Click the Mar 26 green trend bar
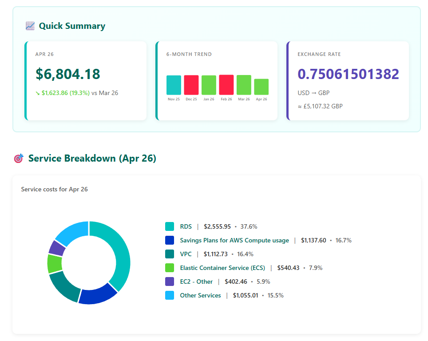This screenshot has width=428, height=341. tap(244, 85)
